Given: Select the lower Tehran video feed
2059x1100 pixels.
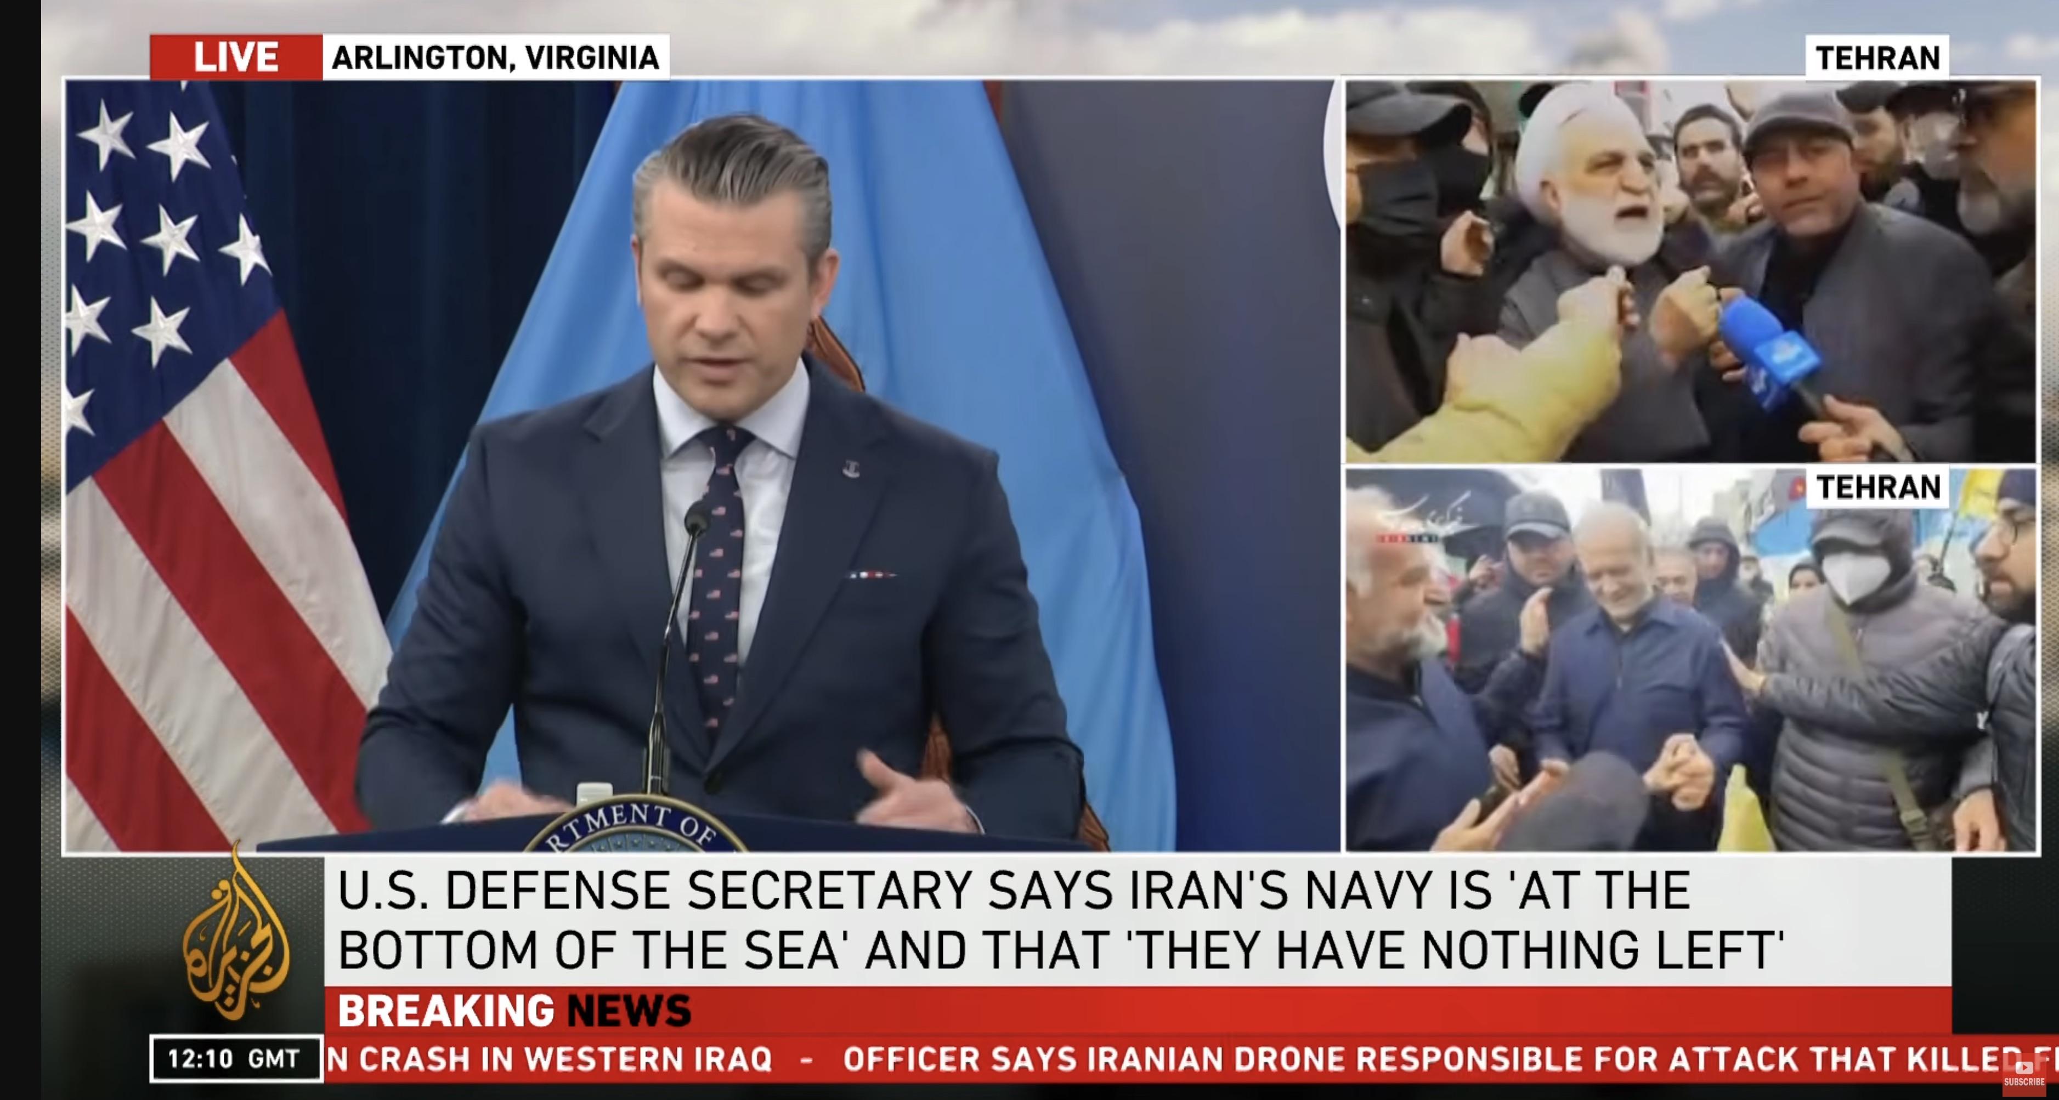Looking at the screenshot, I should [x=1692, y=660].
